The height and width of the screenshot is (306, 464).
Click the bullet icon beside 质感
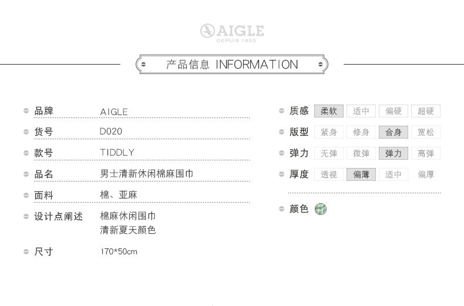[281, 111]
